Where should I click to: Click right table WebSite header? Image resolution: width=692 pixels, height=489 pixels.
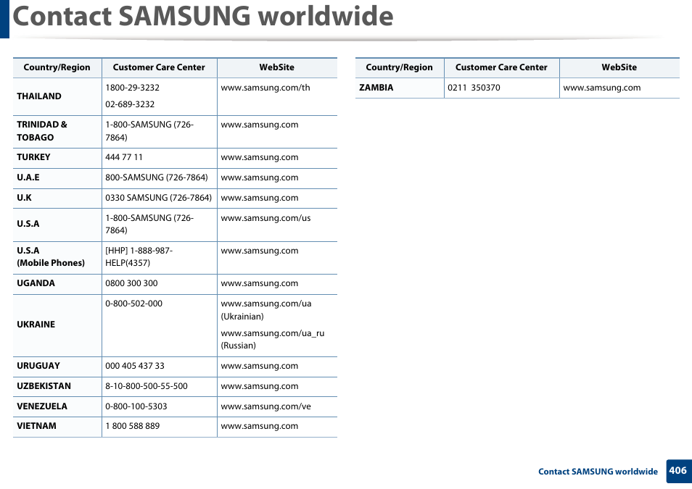pos(619,67)
